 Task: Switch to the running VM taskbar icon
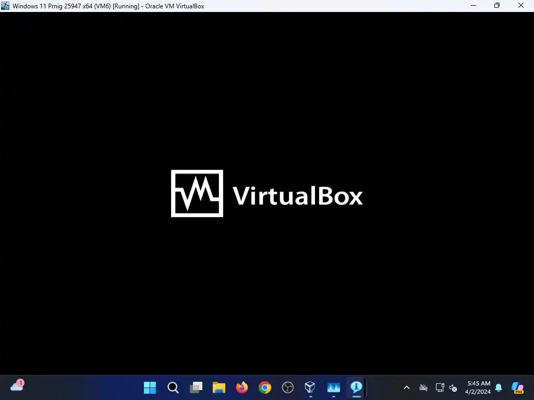[333, 387]
